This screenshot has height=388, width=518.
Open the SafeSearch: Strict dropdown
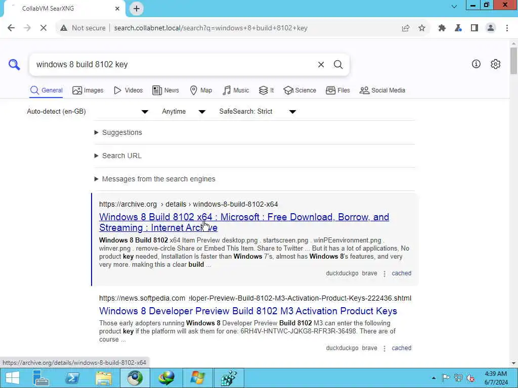[x=257, y=112]
